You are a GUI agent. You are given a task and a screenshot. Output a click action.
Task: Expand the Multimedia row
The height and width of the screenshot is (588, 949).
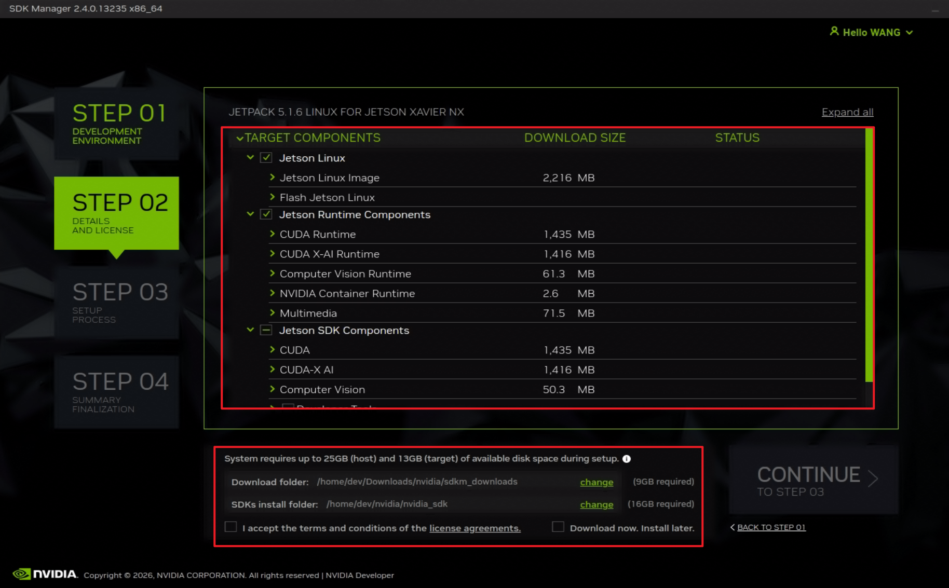tap(272, 312)
